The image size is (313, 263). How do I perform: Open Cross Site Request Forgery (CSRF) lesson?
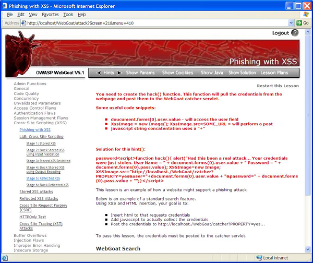[43, 208]
